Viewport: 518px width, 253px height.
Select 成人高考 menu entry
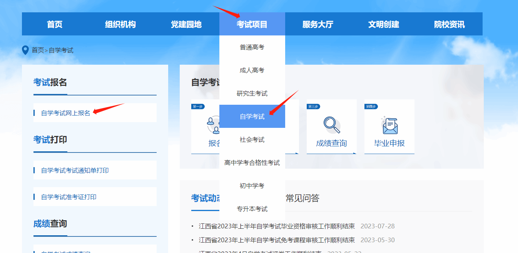coord(252,70)
